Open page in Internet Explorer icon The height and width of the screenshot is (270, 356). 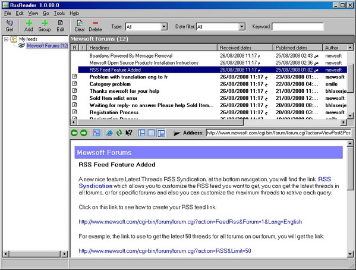[109, 133]
